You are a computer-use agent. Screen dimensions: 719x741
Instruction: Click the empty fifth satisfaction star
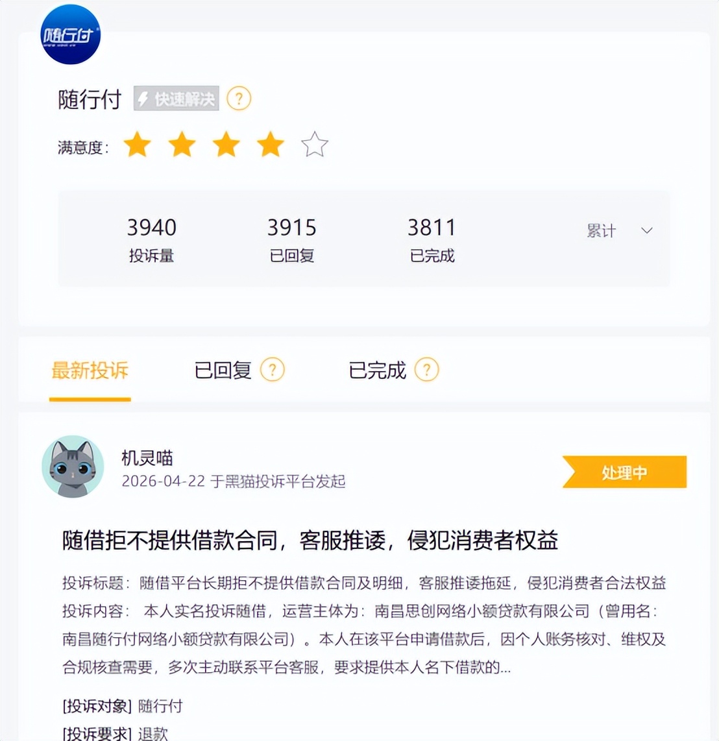click(314, 145)
